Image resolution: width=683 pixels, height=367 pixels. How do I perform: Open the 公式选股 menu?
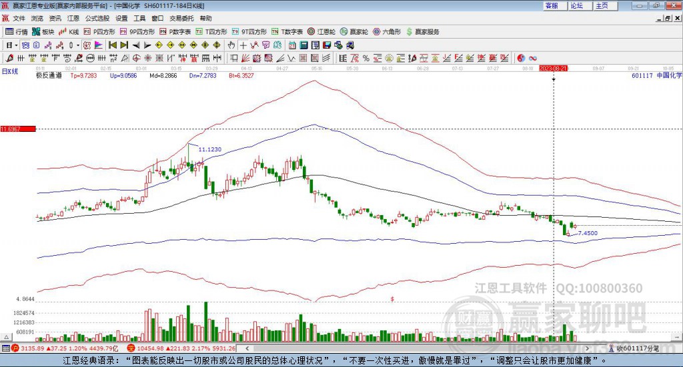tap(97, 18)
